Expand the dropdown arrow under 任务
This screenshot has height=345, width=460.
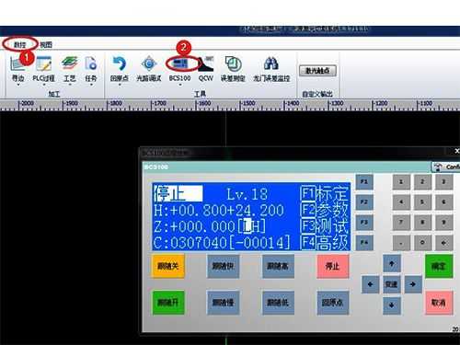coord(91,85)
